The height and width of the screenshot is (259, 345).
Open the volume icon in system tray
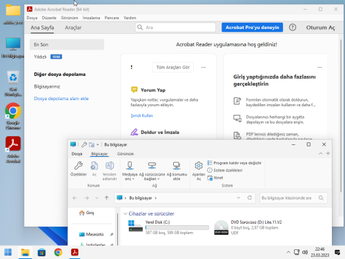[305, 252]
